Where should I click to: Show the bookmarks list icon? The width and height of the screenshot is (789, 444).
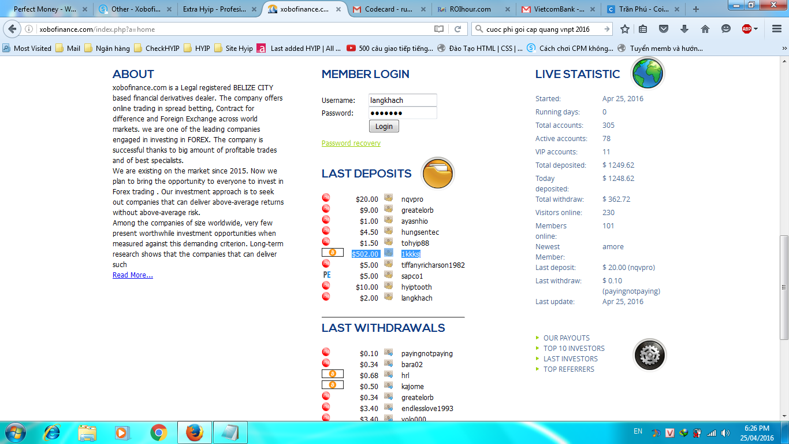pos(643,29)
